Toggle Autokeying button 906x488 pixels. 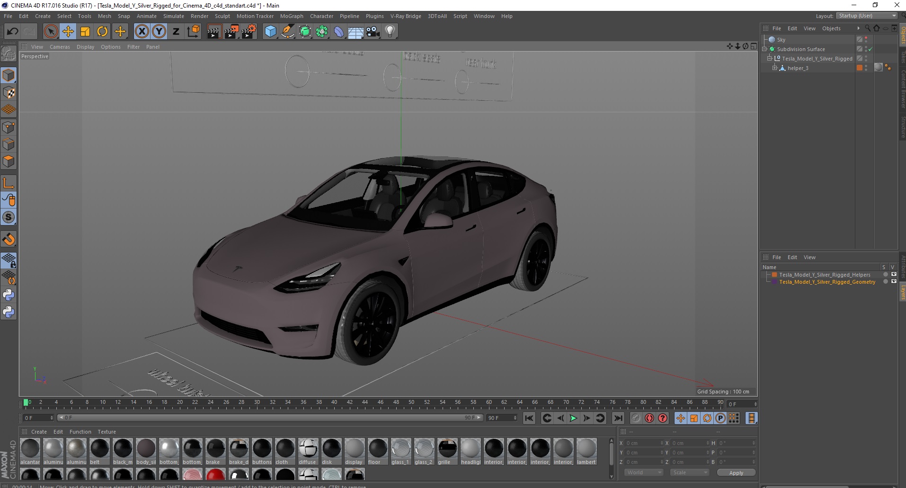(x=649, y=418)
